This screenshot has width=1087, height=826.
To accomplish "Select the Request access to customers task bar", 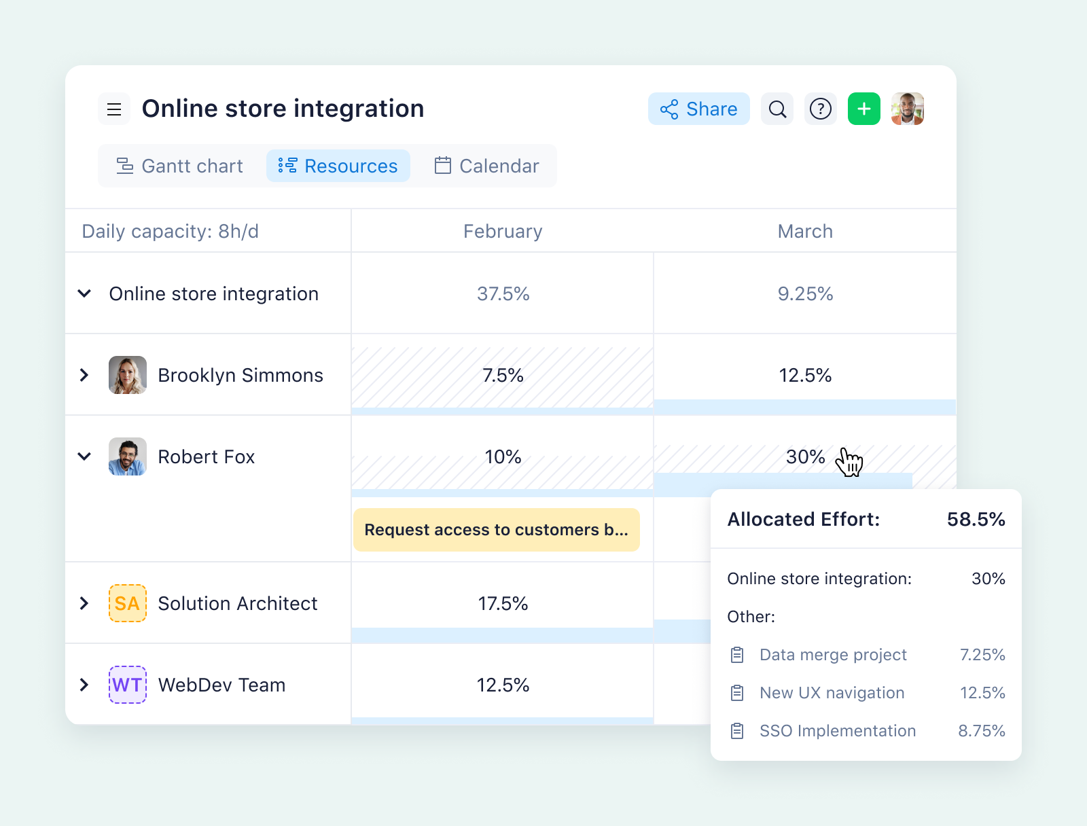I will click(497, 530).
